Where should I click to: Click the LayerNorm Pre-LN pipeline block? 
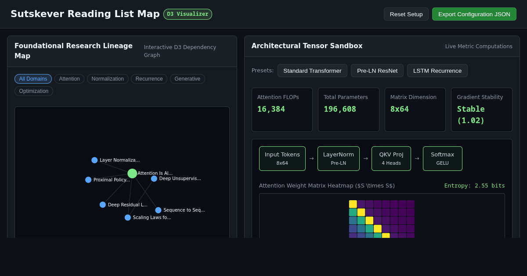pyautogui.click(x=339, y=159)
